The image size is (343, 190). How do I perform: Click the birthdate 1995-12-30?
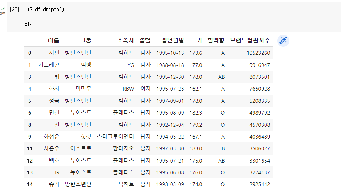click(170, 77)
